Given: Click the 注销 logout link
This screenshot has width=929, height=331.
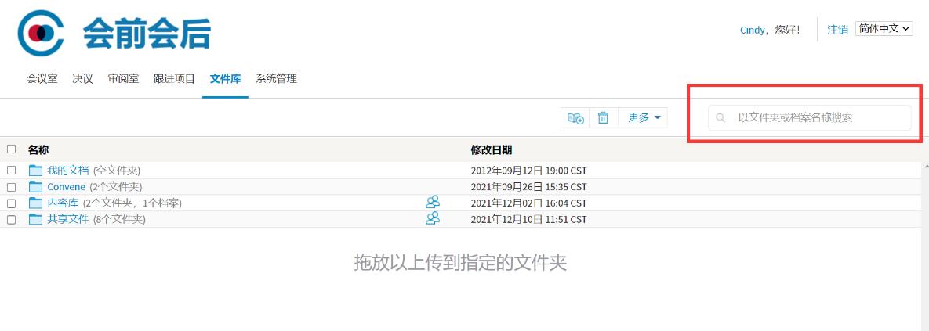Looking at the screenshot, I should click(x=837, y=30).
